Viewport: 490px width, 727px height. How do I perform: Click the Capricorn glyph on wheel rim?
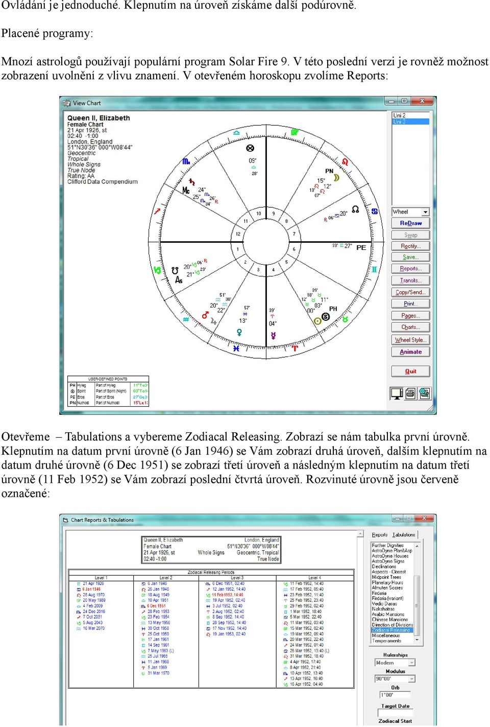pyautogui.click(x=157, y=270)
